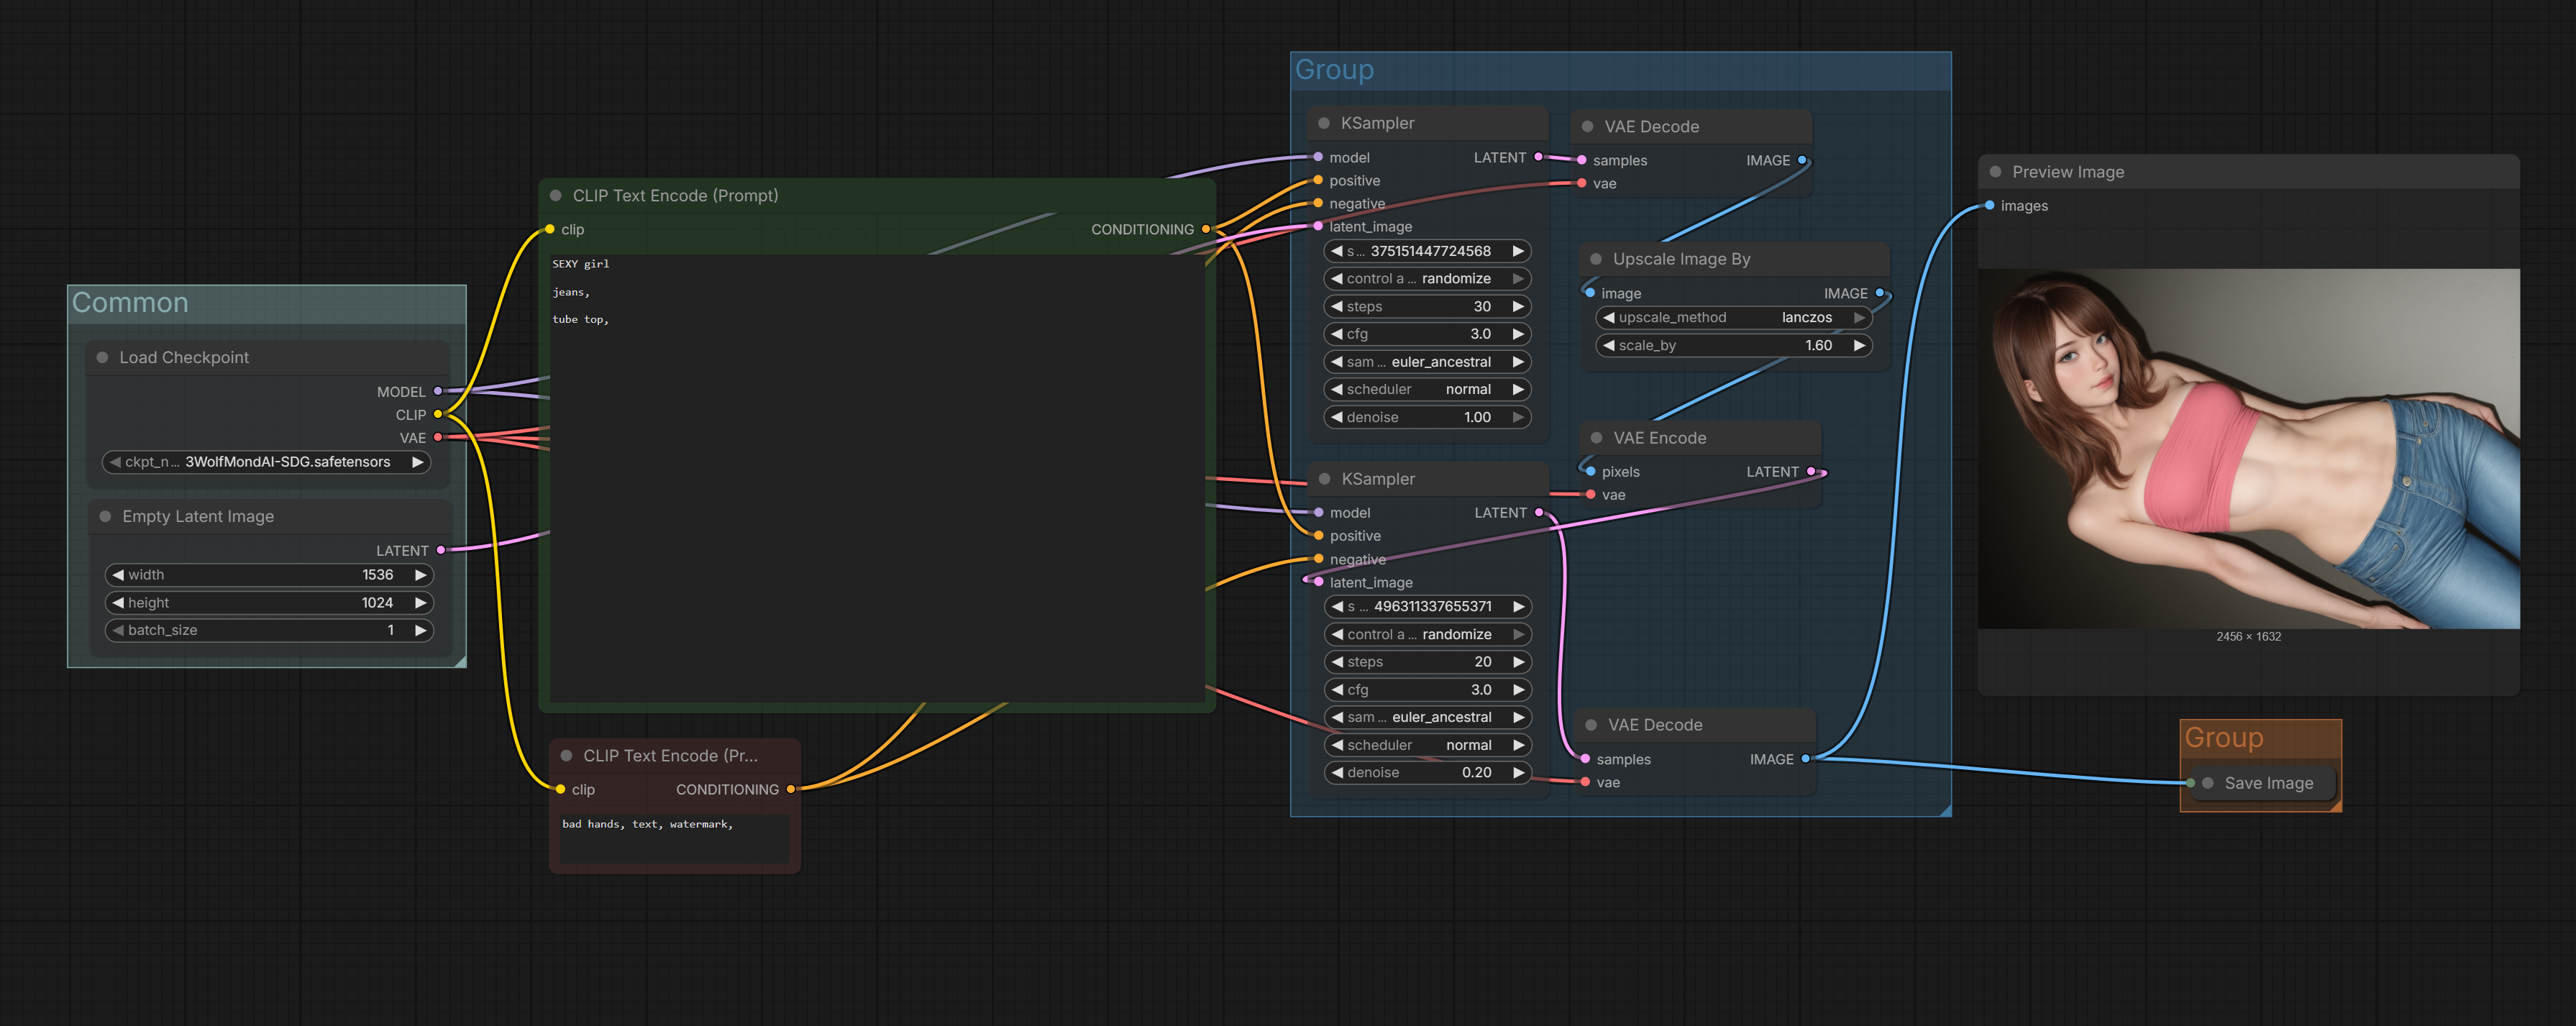Image resolution: width=2576 pixels, height=1026 pixels.
Task: Toggle collapse dot on Upscale Image By node
Action: [1596, 259]
